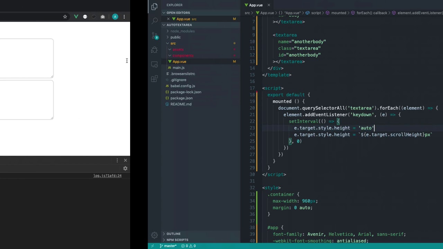The image size is (443, 249).
Task: Click the remote window indicator in the status bar
Action: (152, 246)
